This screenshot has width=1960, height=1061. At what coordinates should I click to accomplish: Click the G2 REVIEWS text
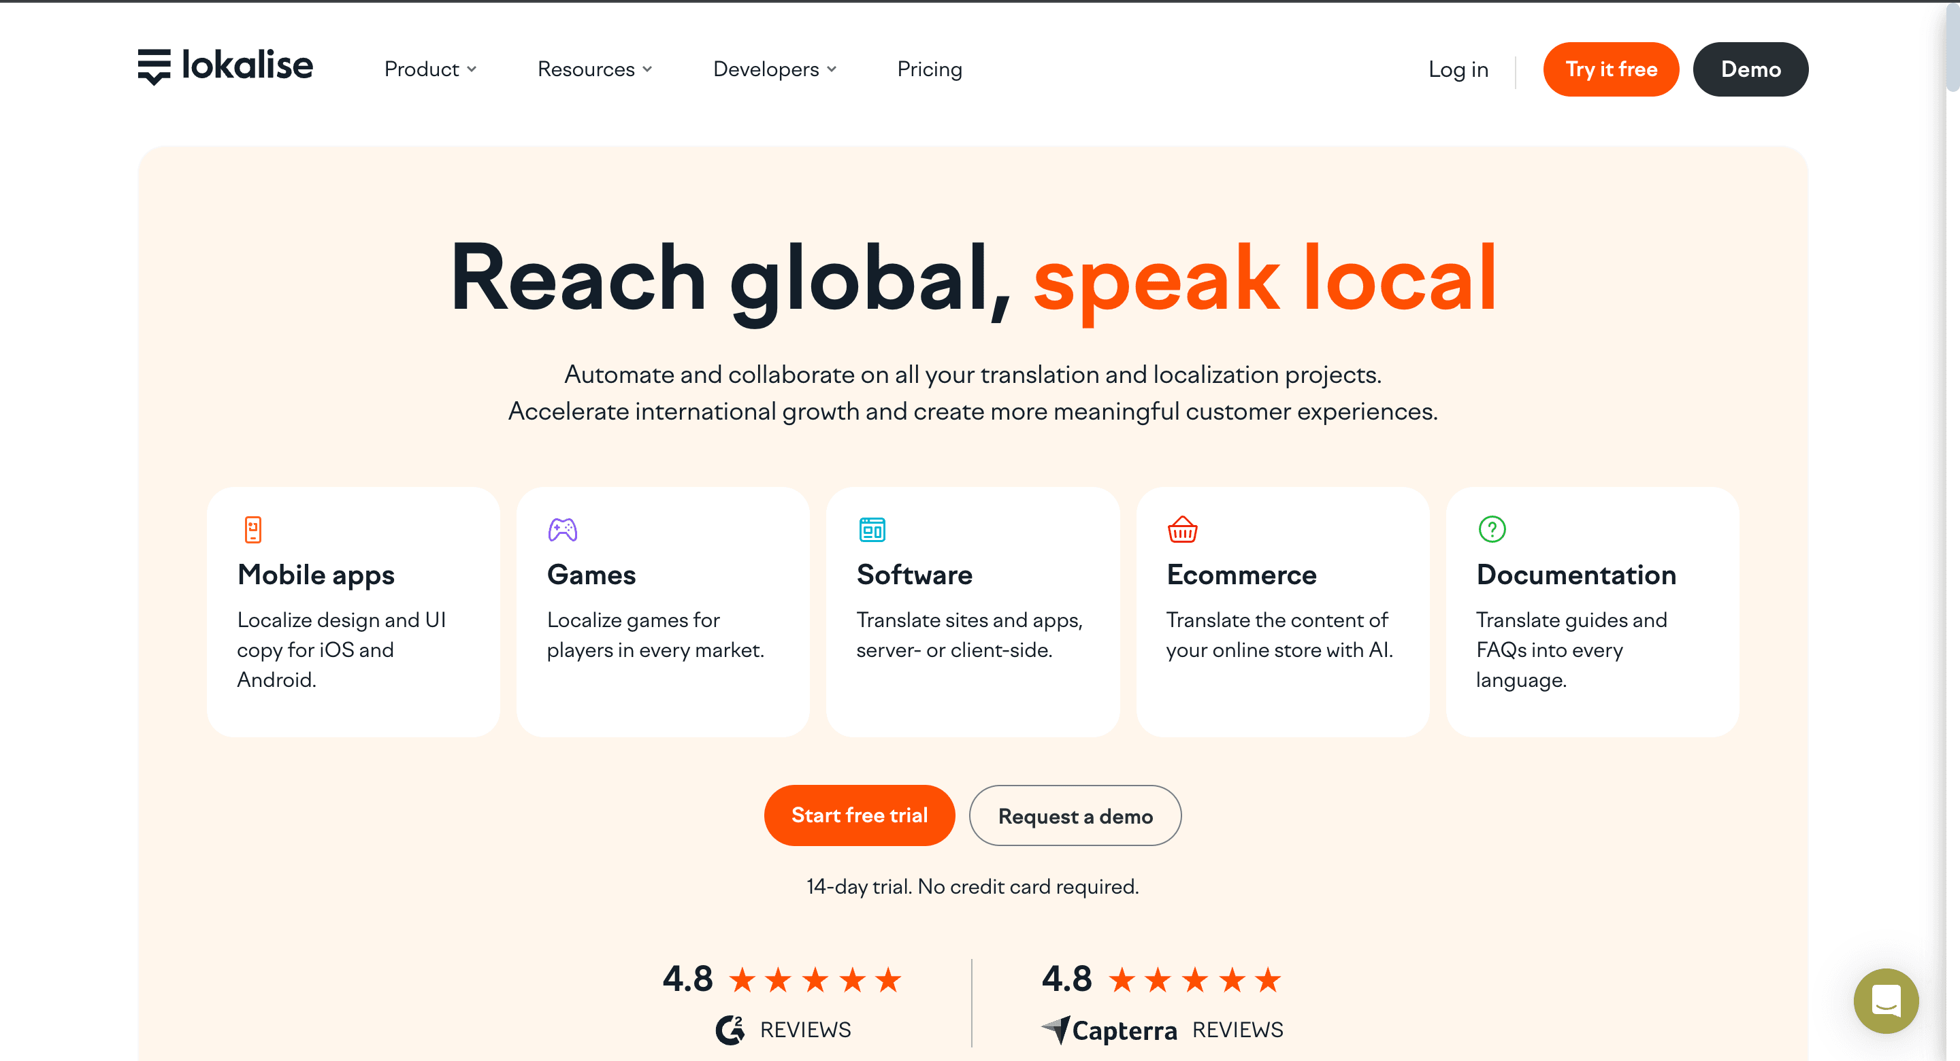[x=806, y=1030]
